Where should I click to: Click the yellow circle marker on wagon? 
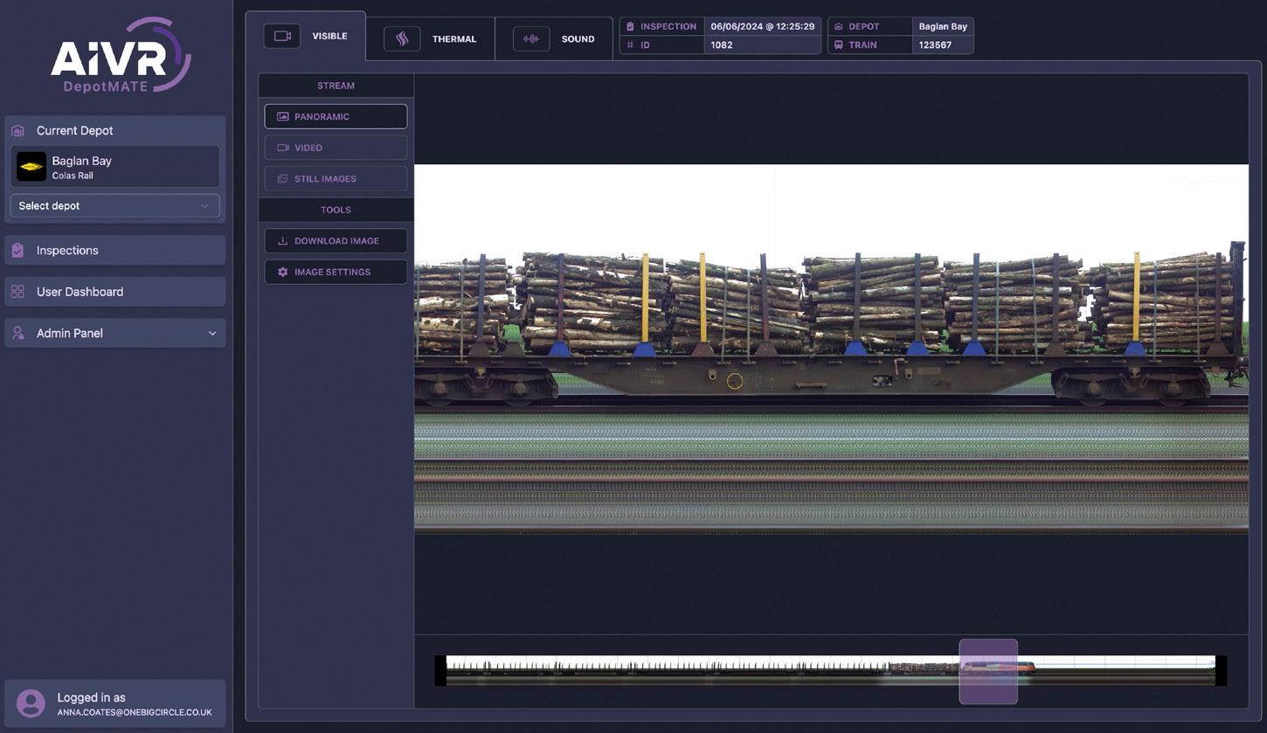735,381
